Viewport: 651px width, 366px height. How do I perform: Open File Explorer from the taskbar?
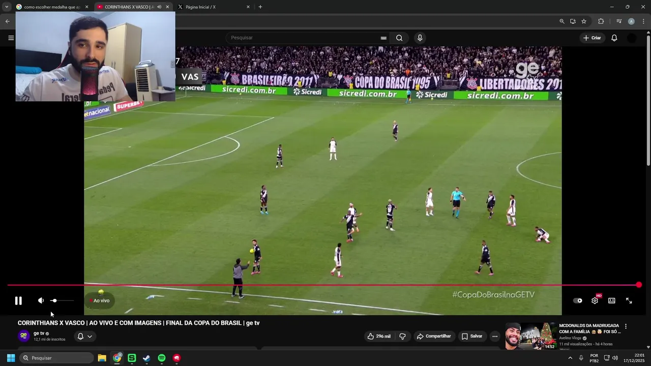102,358
